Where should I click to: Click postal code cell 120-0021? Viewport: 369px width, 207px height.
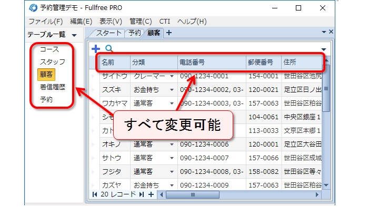pyautogui.click(x=264, y=90)
